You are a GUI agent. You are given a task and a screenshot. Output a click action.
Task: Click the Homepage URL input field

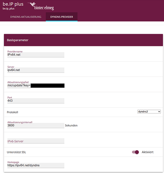[x=36, y=165]
